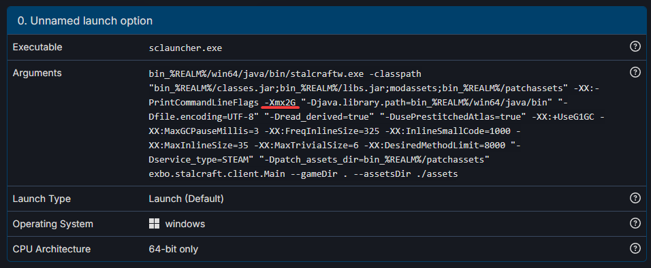The height and width of the screenshot is (268, 651).
Task: Click the 'Operating System' row label
Action: pos(52,224)
